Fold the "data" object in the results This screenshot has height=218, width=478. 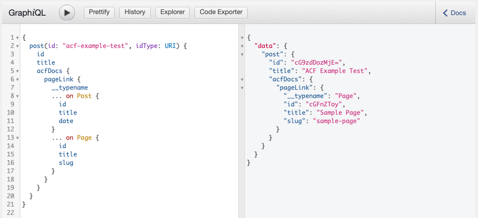242,46
